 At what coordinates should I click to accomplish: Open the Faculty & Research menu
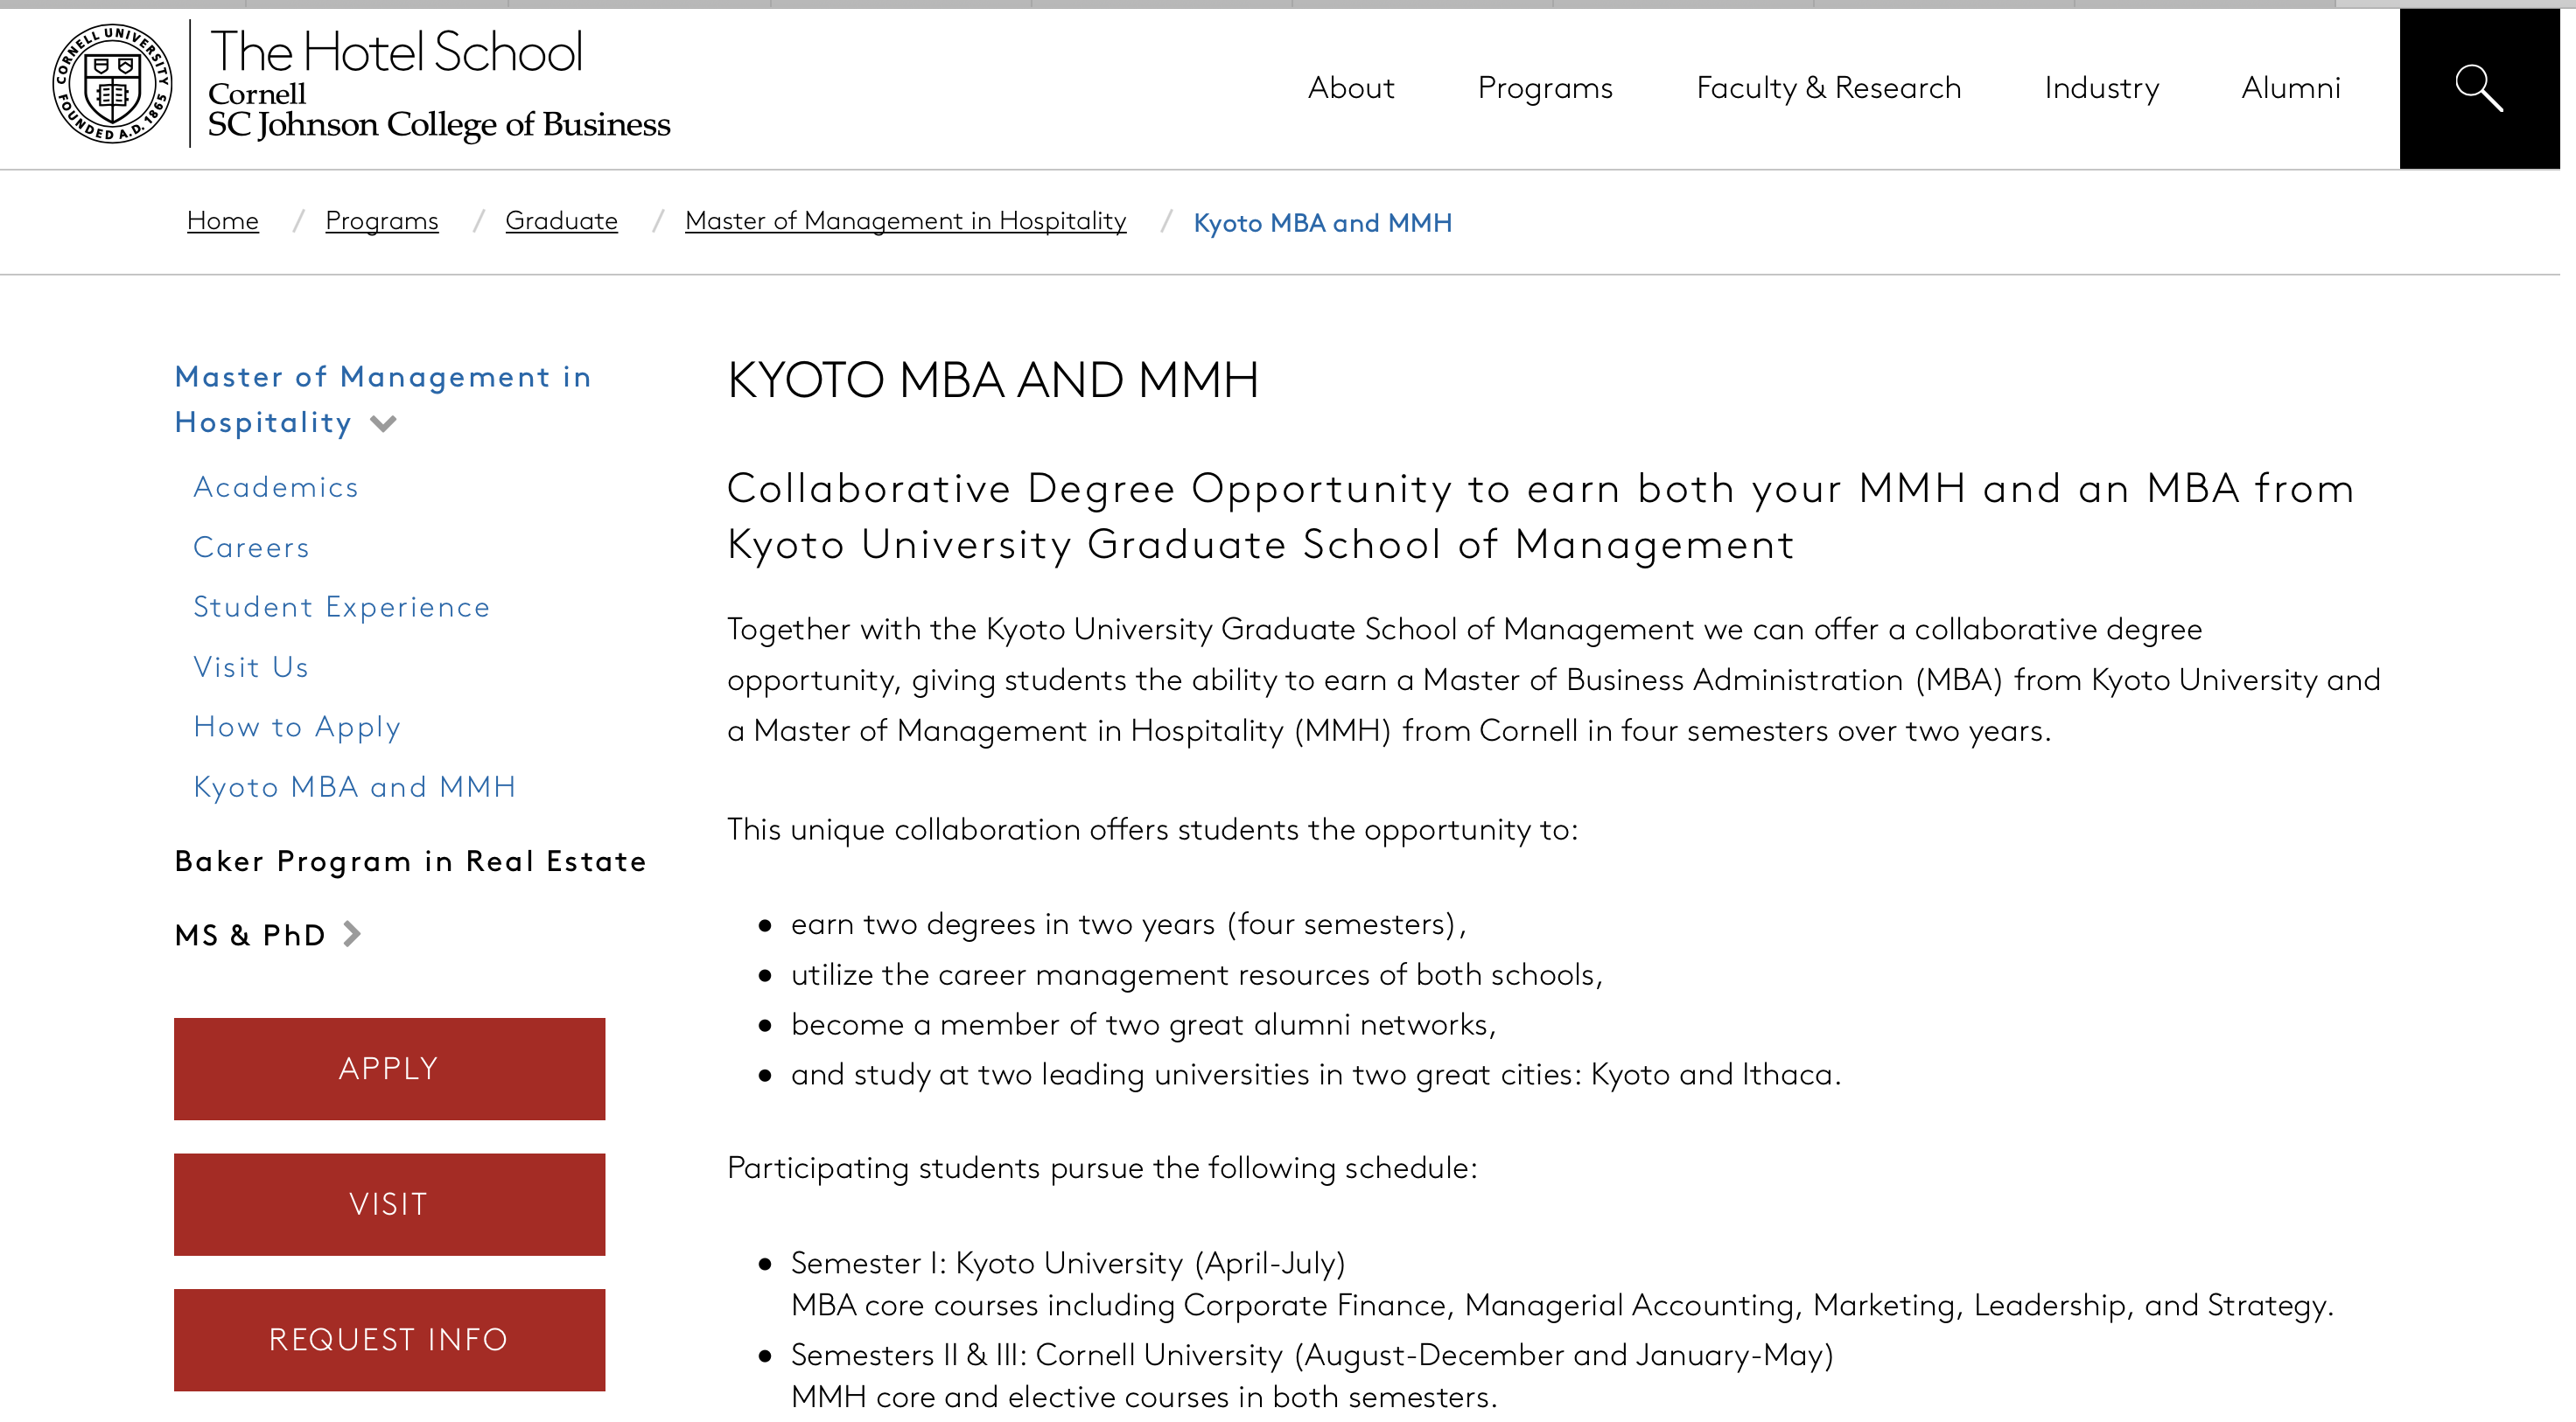[1827, 88]
